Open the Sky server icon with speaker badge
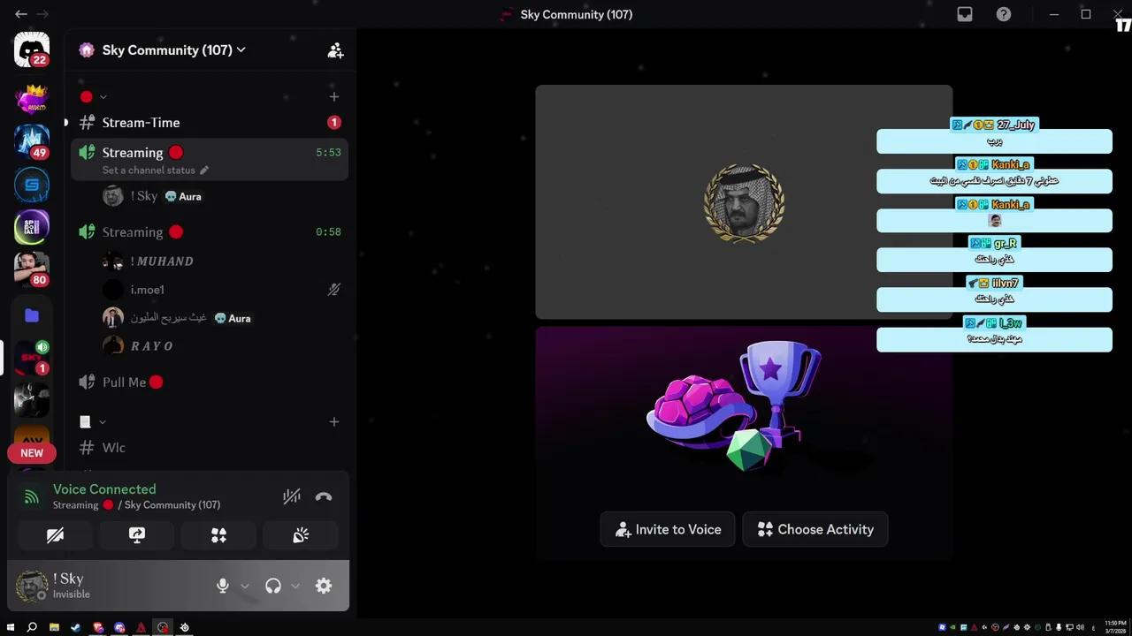The height and width of the screenshot is (636, 1132). click(x=32, y=358)
